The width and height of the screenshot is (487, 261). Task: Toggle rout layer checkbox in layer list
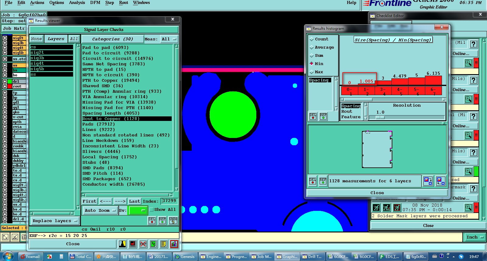click(x=5, y=86)
